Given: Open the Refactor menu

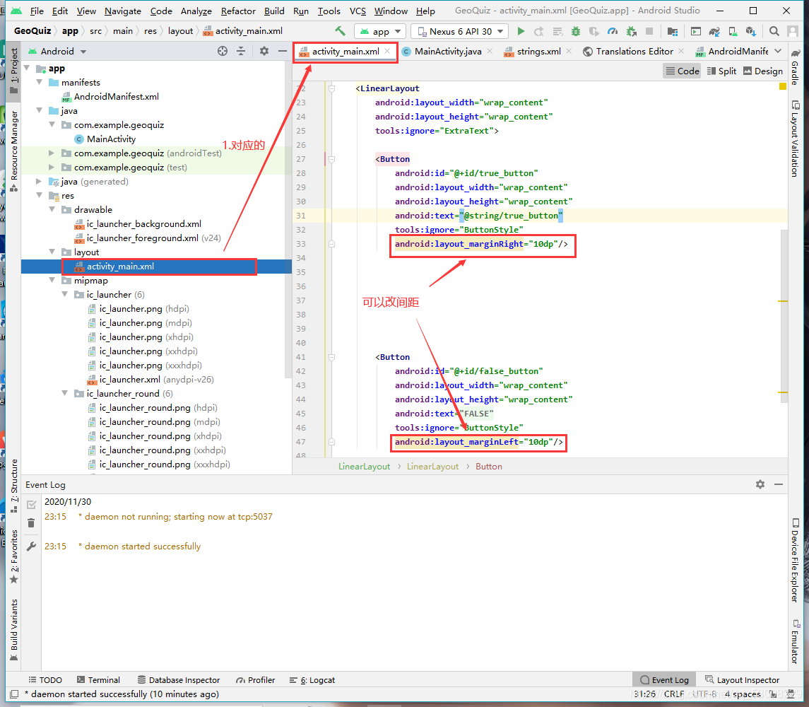Looking at the screenshot, I should click(238, 11).
